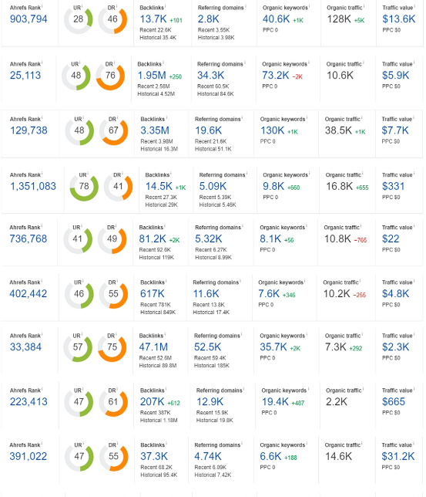Click info icon beside Ahrefs Rank above 903,794

[x=42, y=6]
